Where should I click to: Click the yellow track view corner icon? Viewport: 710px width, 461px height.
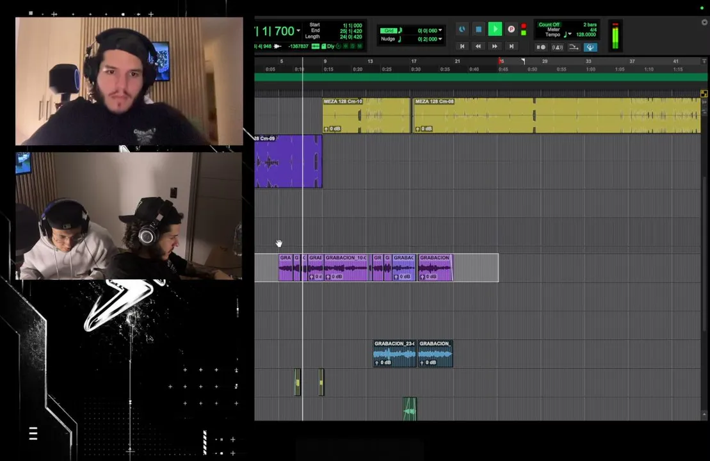[704, 93]
